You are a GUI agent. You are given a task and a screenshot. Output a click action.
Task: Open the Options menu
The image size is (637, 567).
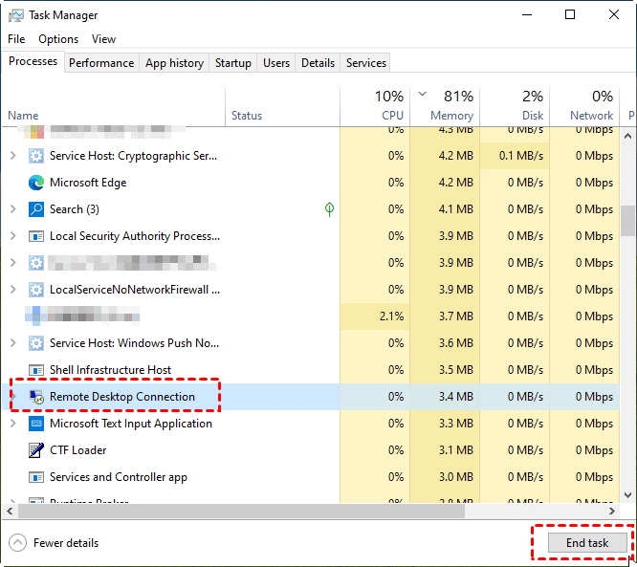pos(58,39)
